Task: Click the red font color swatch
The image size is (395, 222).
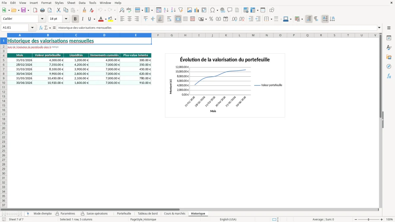Action: click(x=101, y=19)
